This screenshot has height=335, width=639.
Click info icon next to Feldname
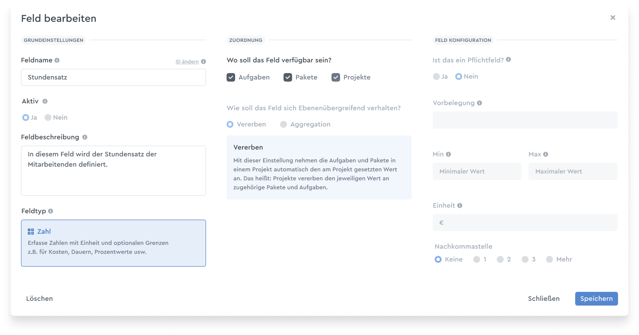click(x=57, y=60)
